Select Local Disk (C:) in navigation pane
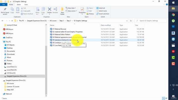 pyautogui.click(x=12, y=67)
